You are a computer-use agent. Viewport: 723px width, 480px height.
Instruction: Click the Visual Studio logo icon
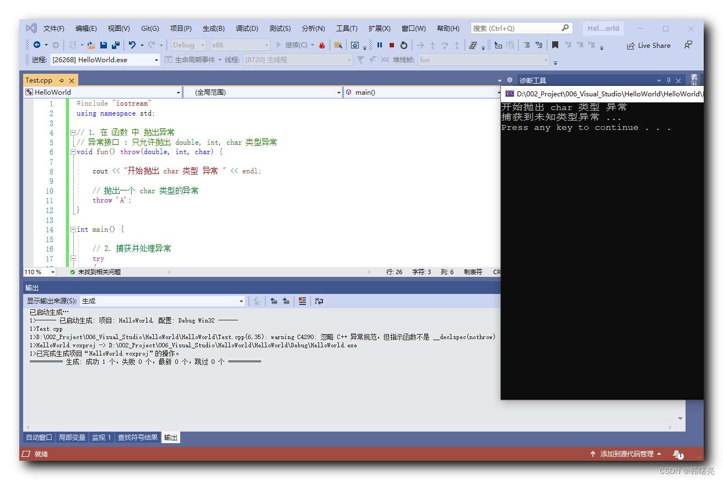click(31, 28)
